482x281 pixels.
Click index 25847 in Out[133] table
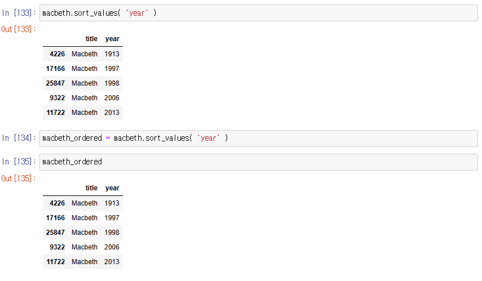point(55,83)
